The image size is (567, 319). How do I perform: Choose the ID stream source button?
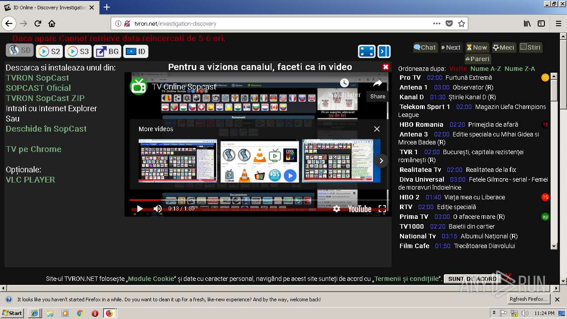(x=136, y=51)
